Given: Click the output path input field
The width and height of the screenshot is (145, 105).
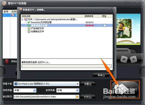Looking at the screenshot, I should tap(46, 97).
